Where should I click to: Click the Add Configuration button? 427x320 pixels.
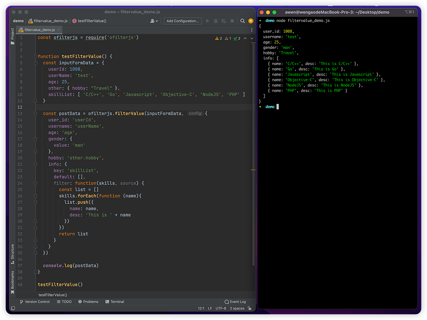tap(182, 21)
